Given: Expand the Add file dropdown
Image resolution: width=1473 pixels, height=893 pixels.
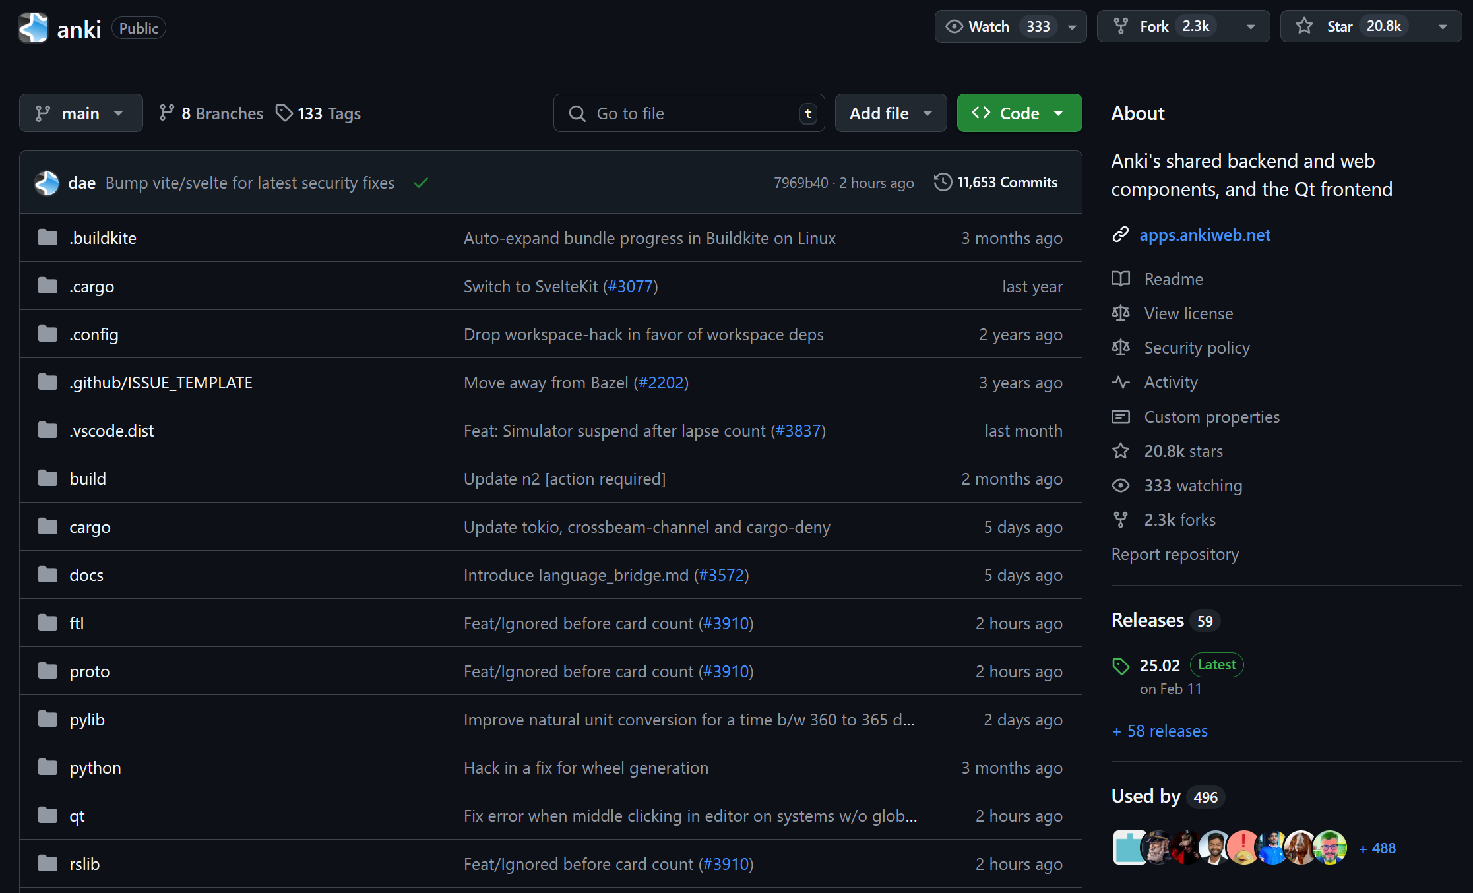Looking at the screenshot, I should pyautogui.click(x=891, y=113).
